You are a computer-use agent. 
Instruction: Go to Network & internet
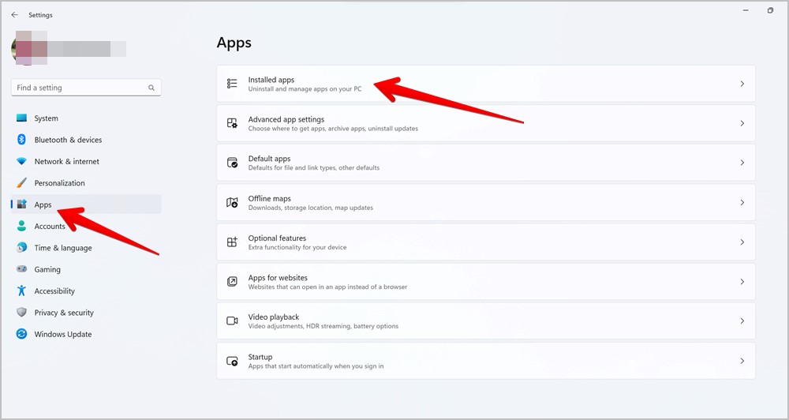[67, 162]
